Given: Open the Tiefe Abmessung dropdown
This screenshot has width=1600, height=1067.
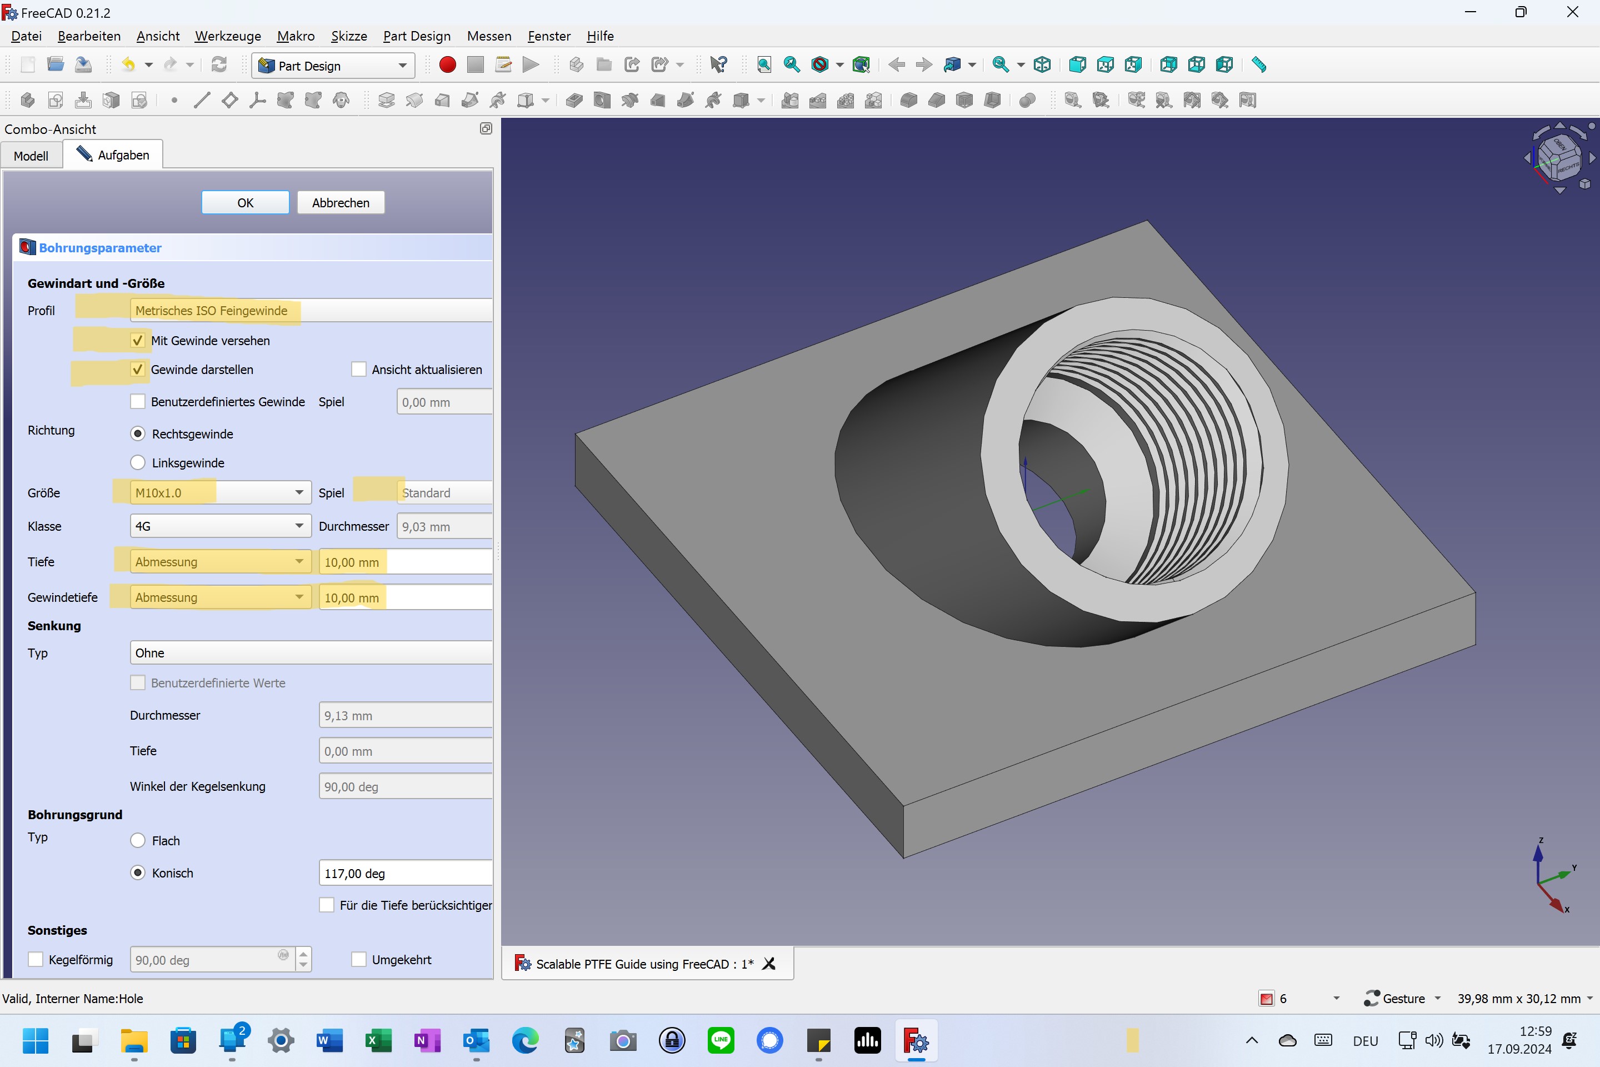Looking at the screenshot, I should point(221,561).
